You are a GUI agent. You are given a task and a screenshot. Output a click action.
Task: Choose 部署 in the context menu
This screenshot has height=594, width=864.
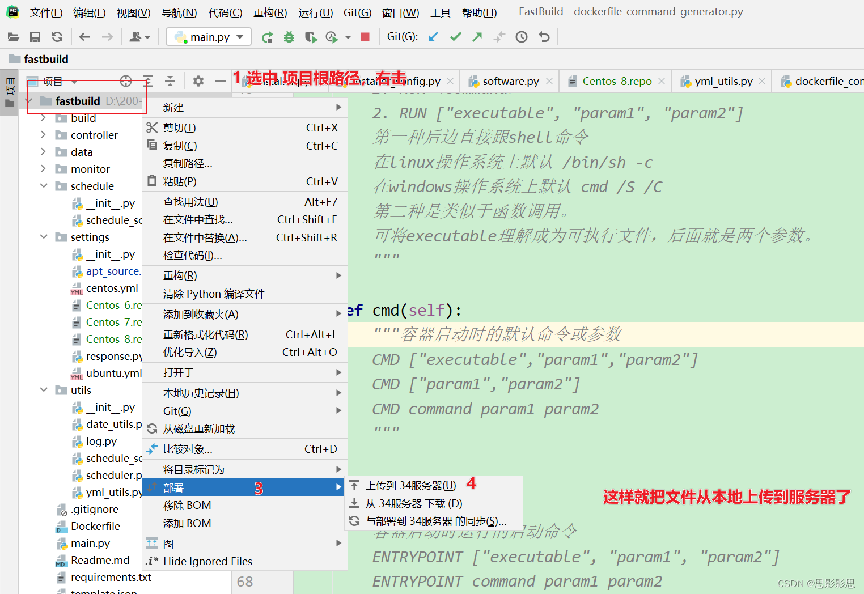244,487
